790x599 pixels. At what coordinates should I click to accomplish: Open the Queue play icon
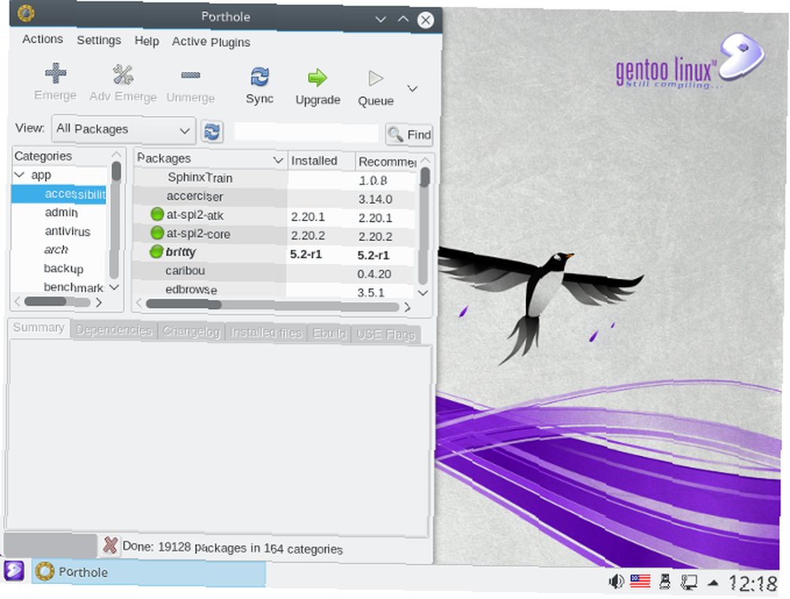[375, 78]
